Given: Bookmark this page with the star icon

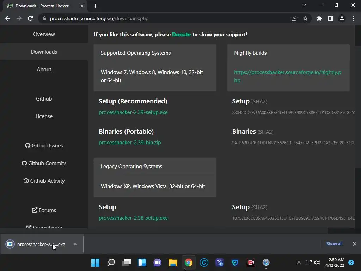Looking at the screenshot, I should (305, 18).
